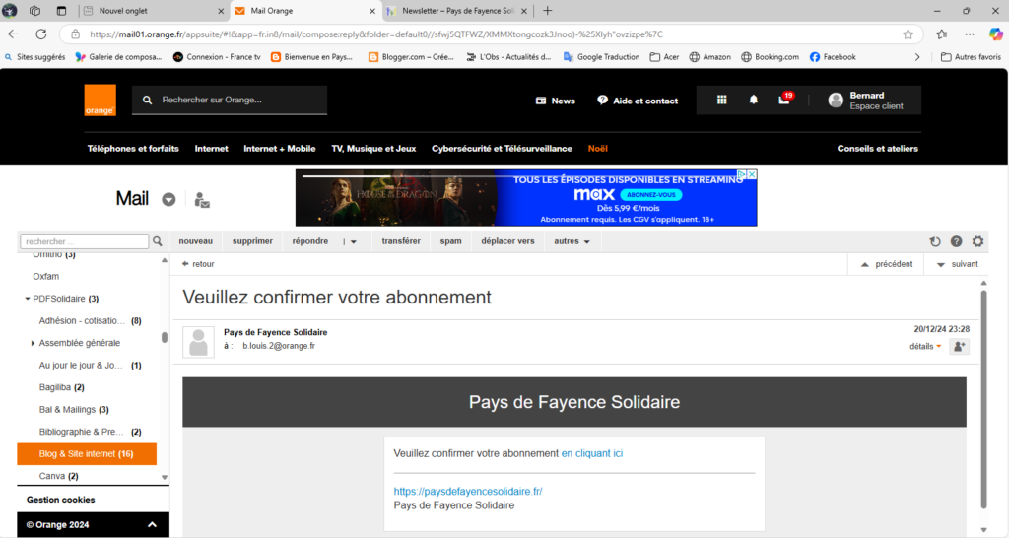Open the autres dropdown menu
The height and width of the screenshot is (538, 1009).
click(572, 241)
